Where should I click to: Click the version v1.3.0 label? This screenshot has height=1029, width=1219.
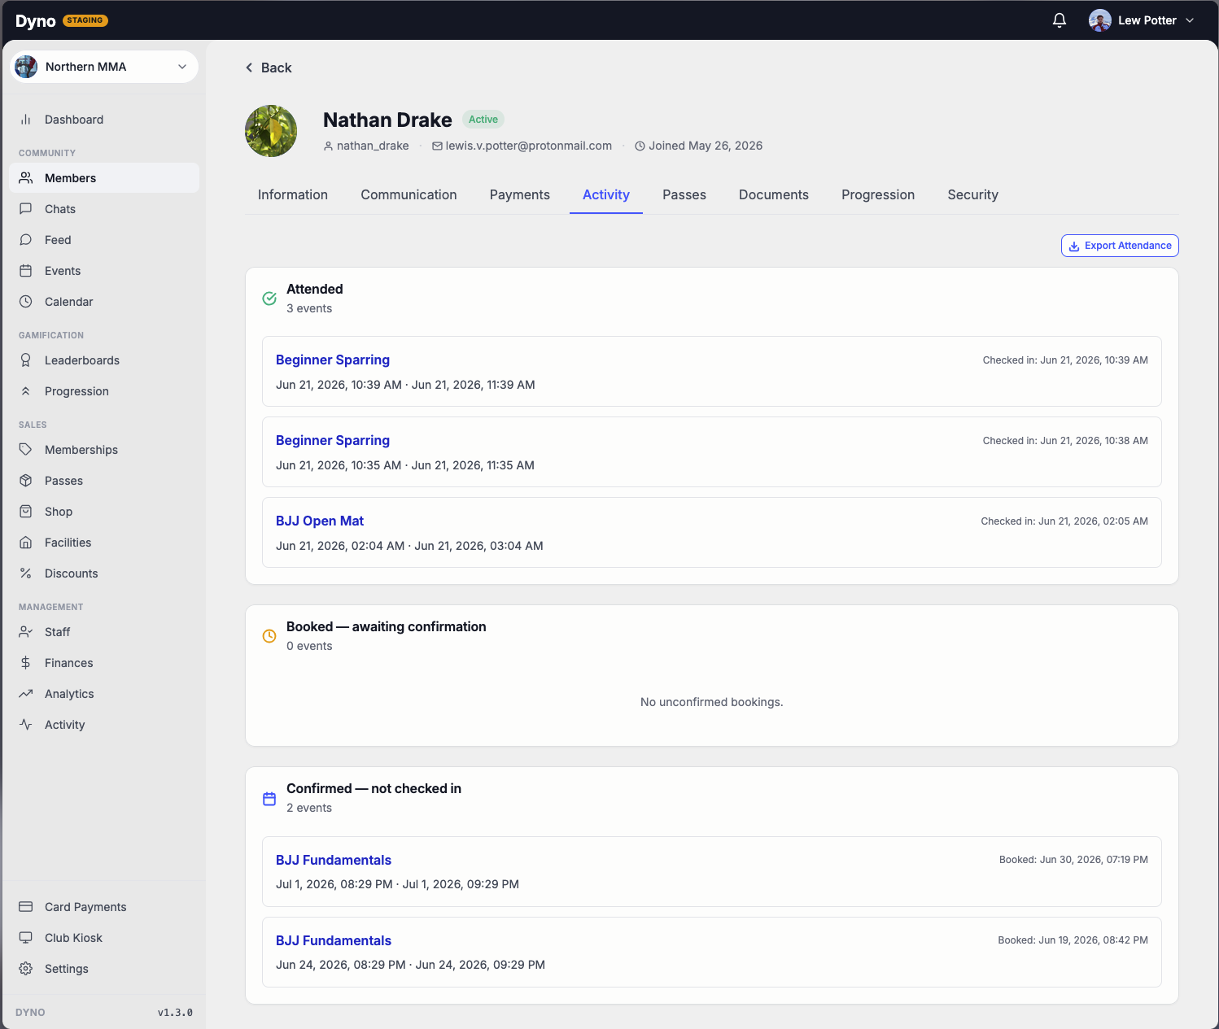175,1013
